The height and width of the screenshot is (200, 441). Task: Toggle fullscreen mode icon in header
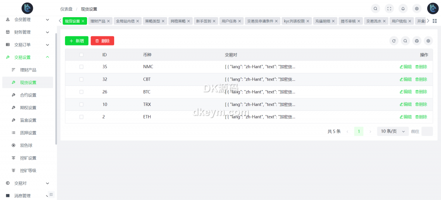(x=389, y=8)
